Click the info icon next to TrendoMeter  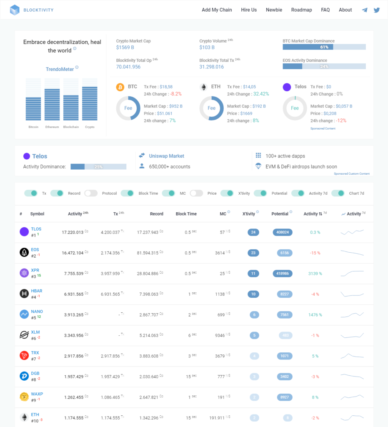click(77, 67)
